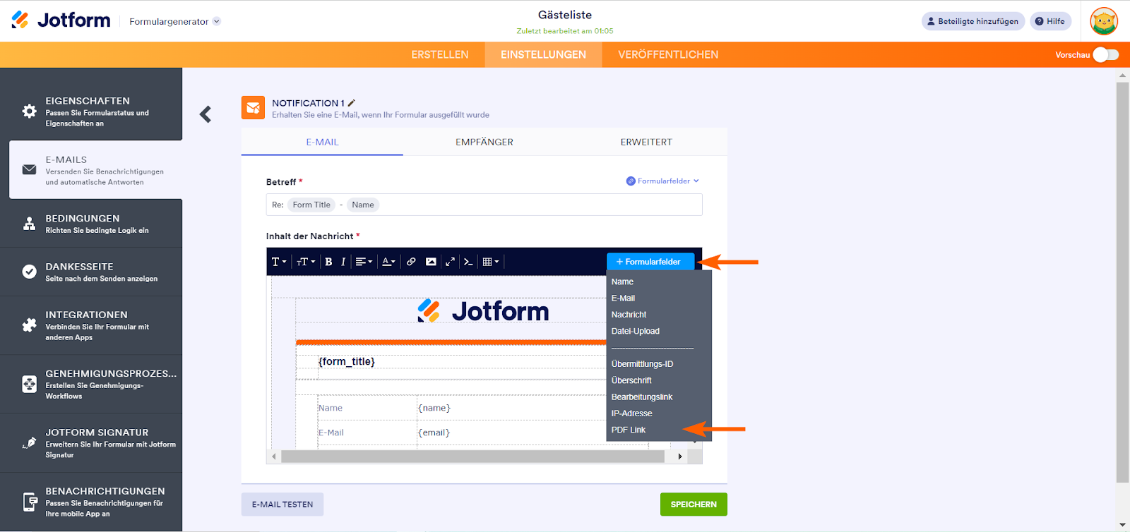Insert a hyperlink using the link icon

coord(411,262)
